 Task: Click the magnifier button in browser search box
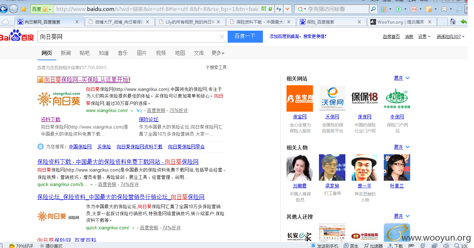(373, 9)
